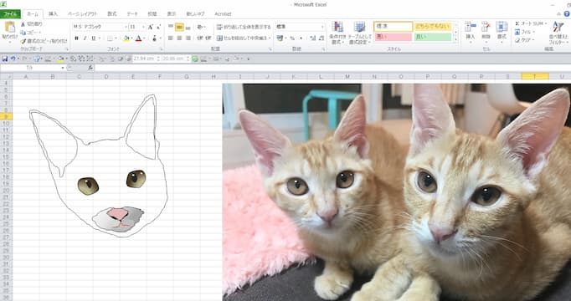Viewport: 571px width, 301px height.
Task: Click the Paste clipboard icon
Action: tap(10, 28)
